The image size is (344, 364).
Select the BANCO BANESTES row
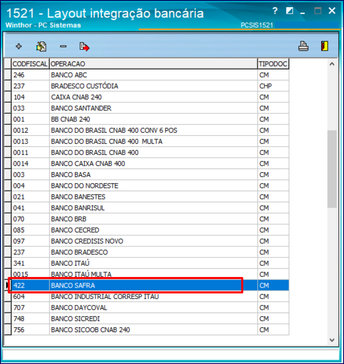(150, 197)
